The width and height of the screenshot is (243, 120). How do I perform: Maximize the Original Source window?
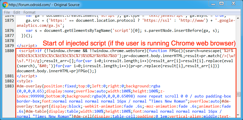tap(222, 3)
